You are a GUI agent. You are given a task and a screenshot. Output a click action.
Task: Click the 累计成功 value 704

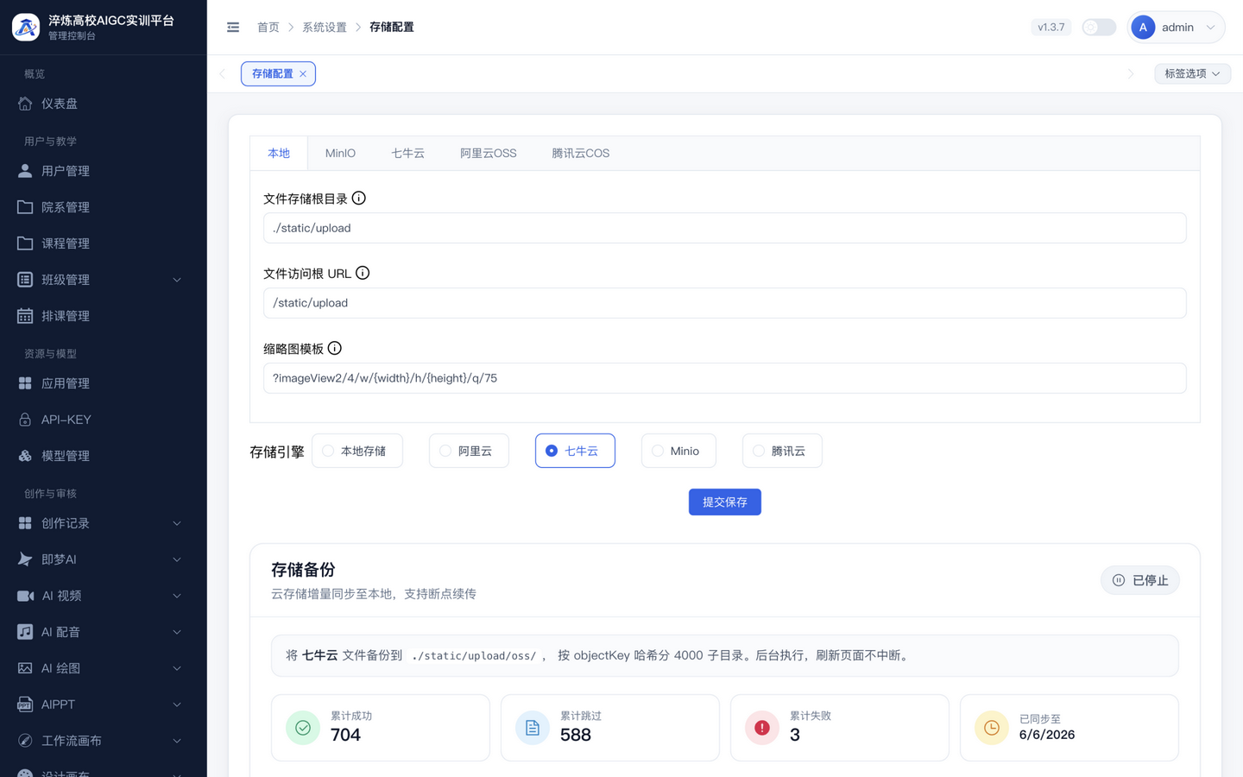(x=346, y=735)
